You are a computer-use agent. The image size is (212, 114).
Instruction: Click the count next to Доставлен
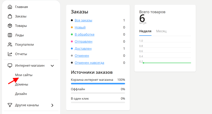tap(124, 48)
